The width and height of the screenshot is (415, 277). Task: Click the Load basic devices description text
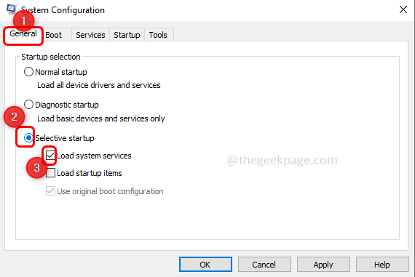[101, 119]
